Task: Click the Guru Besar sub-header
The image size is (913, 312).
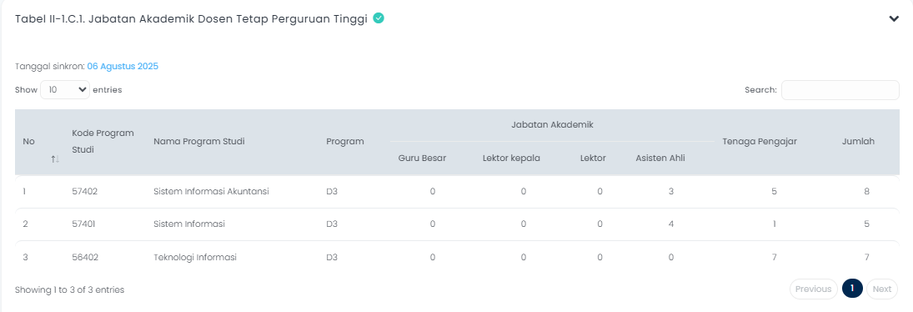Action: 422,158
